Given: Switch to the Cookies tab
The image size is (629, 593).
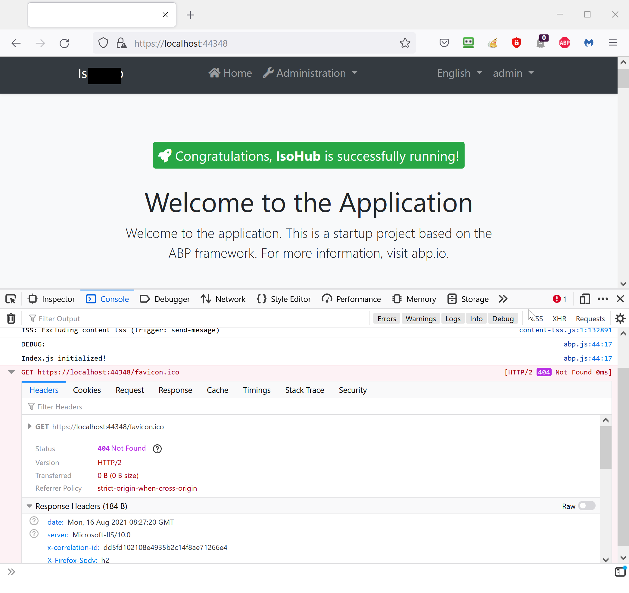Looking at the screenshot, I should point(87,390).
